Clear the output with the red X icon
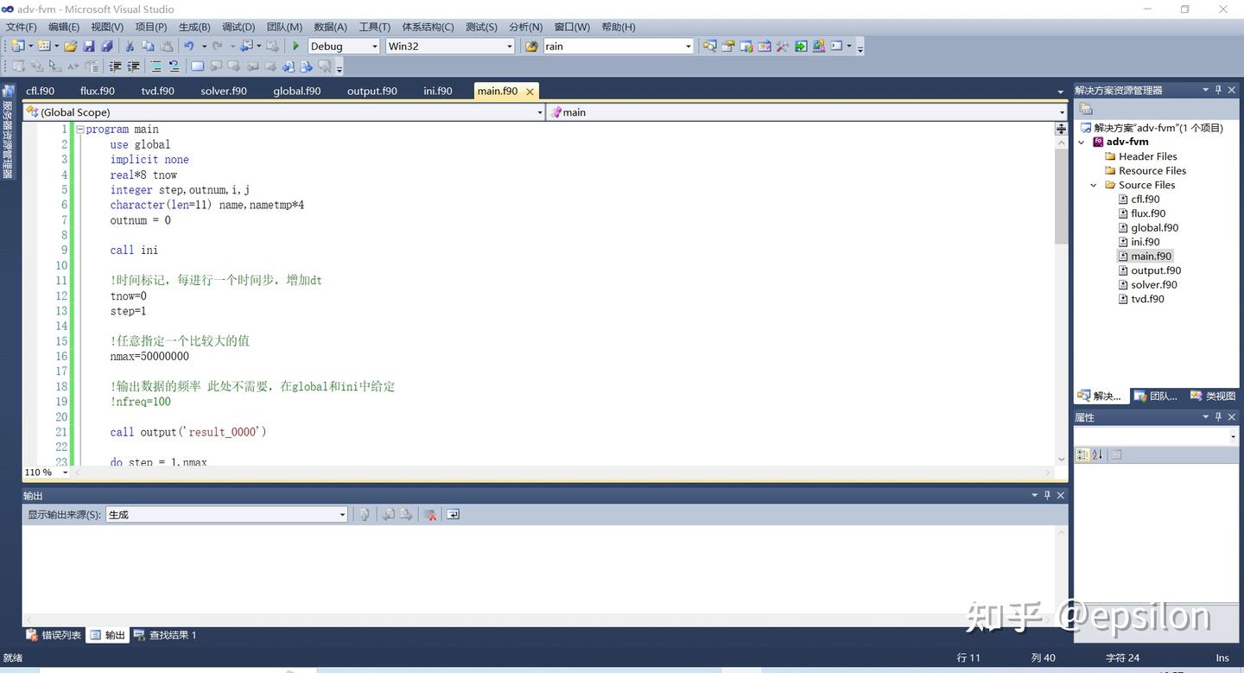Viewport: 1244px width, 673px height. 429,514
